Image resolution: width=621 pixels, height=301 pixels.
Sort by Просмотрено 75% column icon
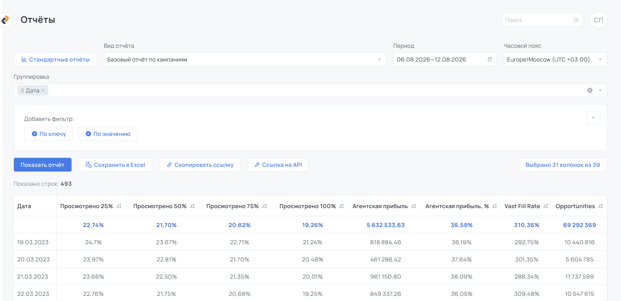(264, 206)
